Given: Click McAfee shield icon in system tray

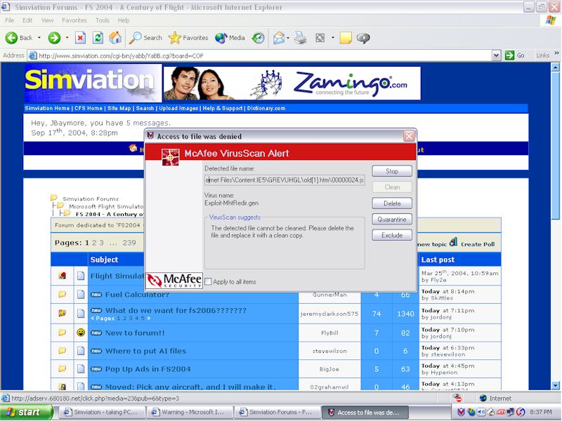Looking at the screenshot, I should pyautogui.click(x=462, y=412).
